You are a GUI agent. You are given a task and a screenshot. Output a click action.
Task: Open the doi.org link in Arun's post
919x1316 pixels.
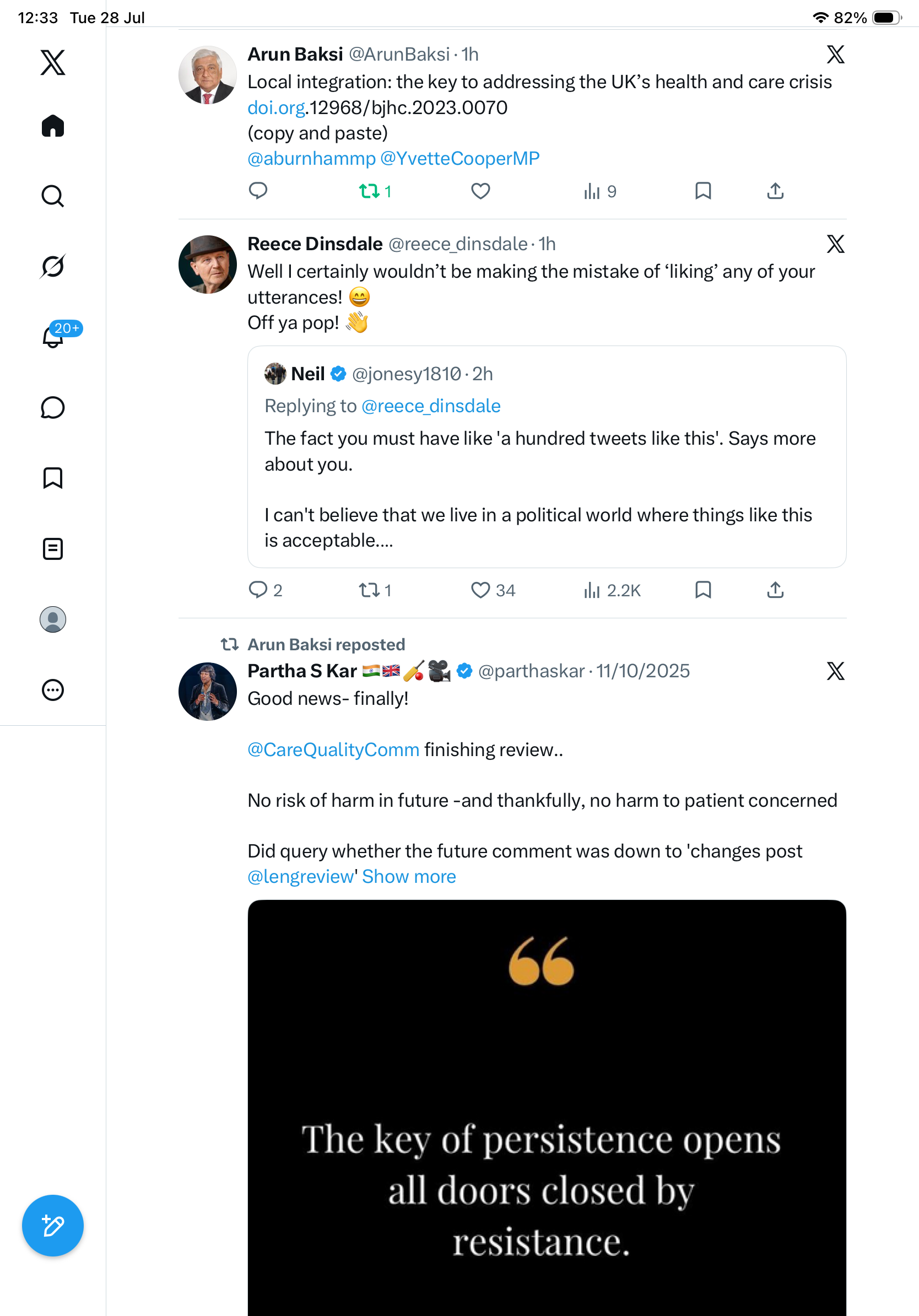coord(275,108)
